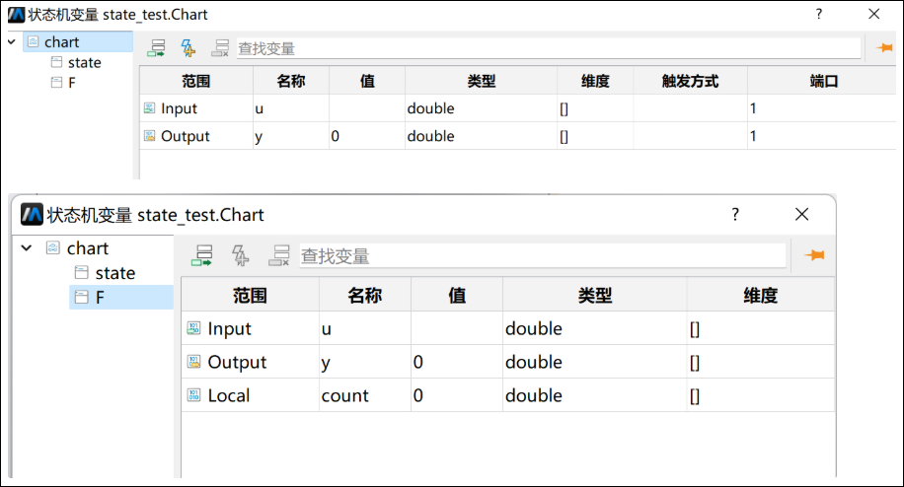
Task: Select state item in upper window tree
Action: [84, 62]
